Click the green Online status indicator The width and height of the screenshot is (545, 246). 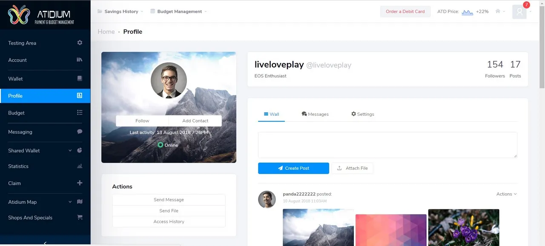[x=160, y=145]
